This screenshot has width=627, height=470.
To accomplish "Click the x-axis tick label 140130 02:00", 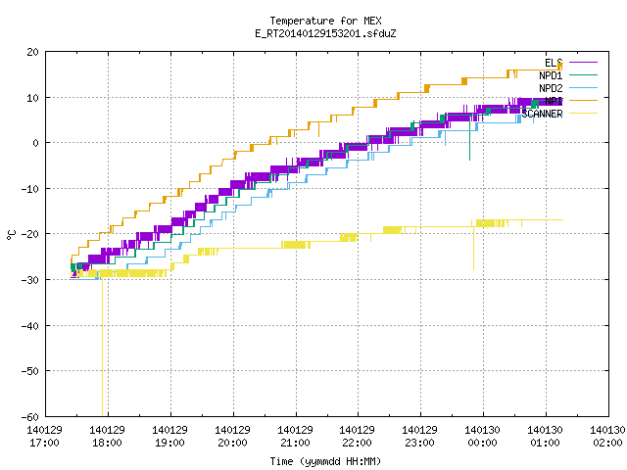I will tap(607, 437).
